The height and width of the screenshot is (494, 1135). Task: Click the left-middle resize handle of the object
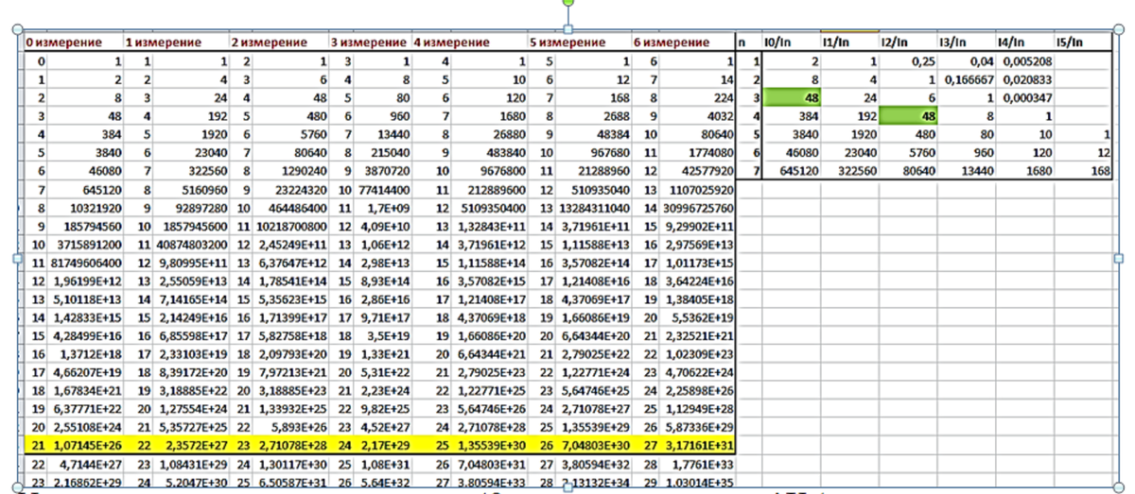click(x=19, y=258)
